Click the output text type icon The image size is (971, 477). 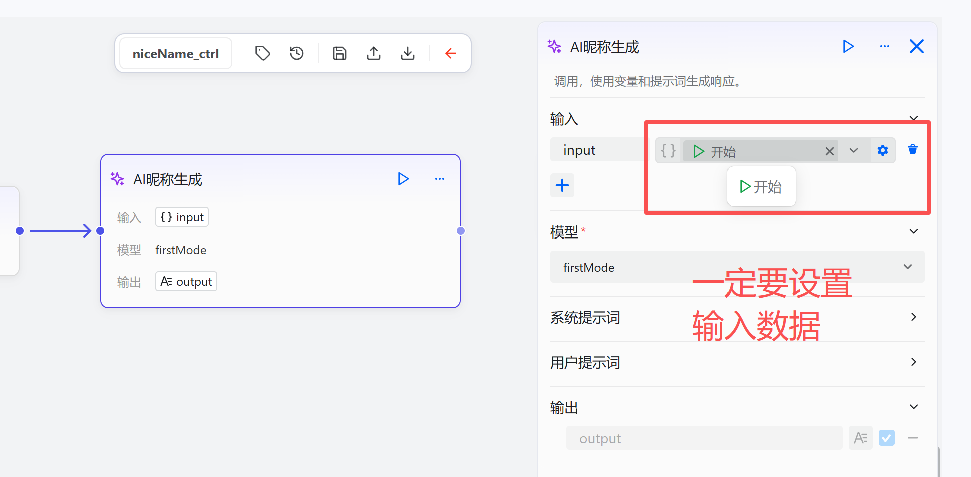click(861, 438)
